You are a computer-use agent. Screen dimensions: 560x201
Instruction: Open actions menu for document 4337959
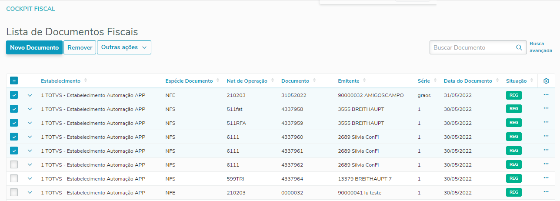[546, 123]
